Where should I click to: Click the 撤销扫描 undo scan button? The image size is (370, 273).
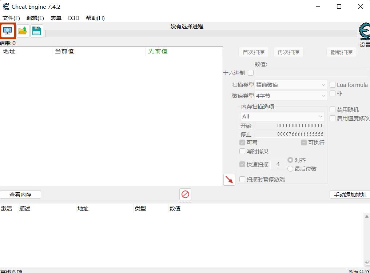pos(342,52)
